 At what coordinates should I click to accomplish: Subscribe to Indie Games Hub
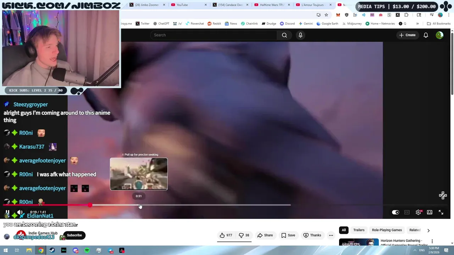click(74, 235)
